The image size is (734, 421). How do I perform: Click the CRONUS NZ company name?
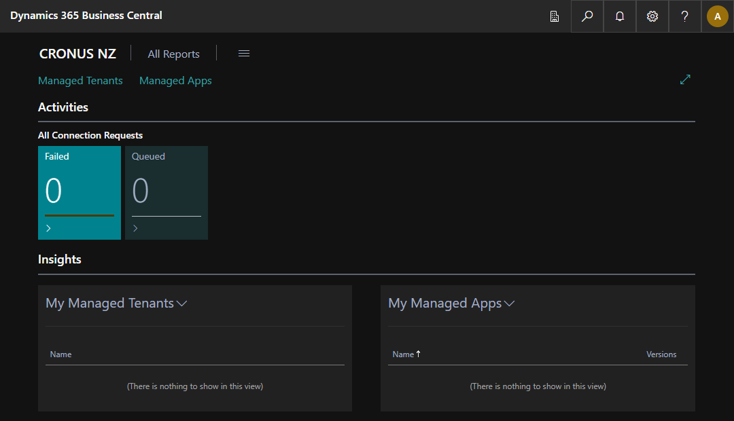tap(77, 54)
